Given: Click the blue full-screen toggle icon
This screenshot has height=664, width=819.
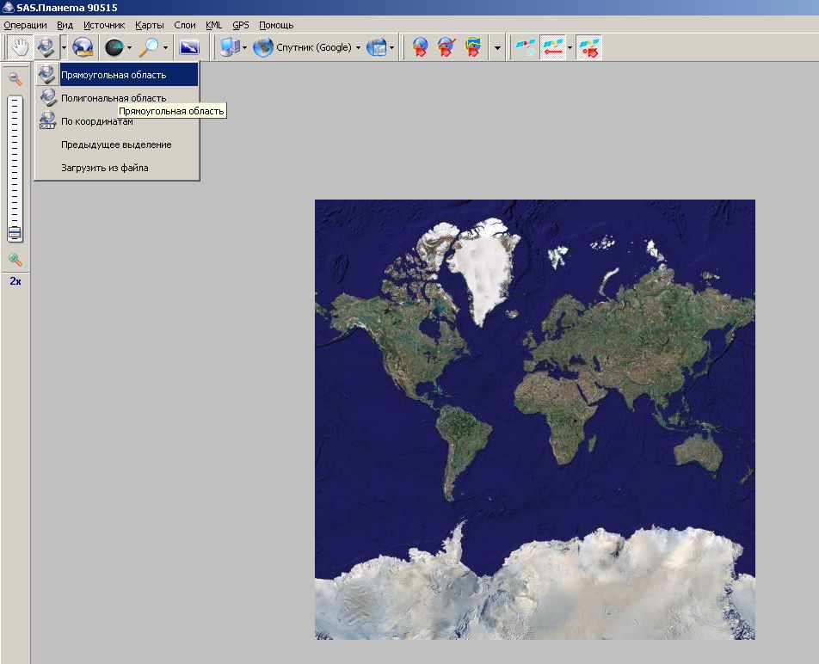Looking at the screenshot, I should tap(188, 47).
